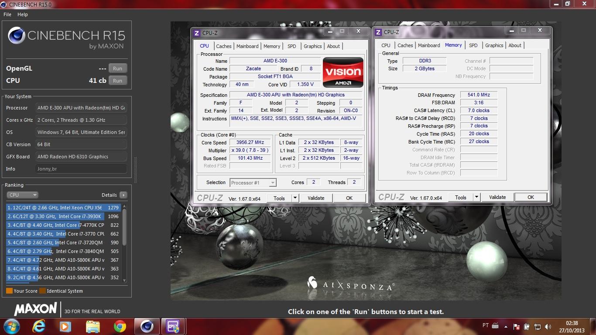This screenshot has height=335, width=596.
Task: Switch to CPU-Z via its taskbar icon
Action: click(173, 326)
